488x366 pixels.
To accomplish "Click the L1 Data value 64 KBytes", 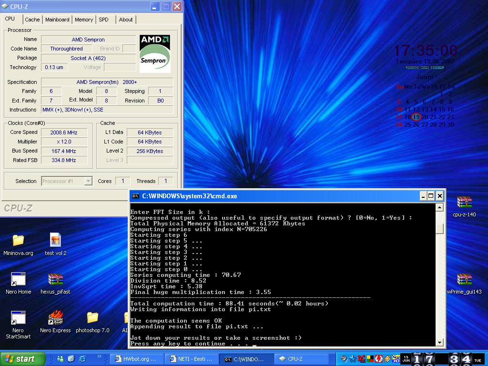I will pos(150,132).
